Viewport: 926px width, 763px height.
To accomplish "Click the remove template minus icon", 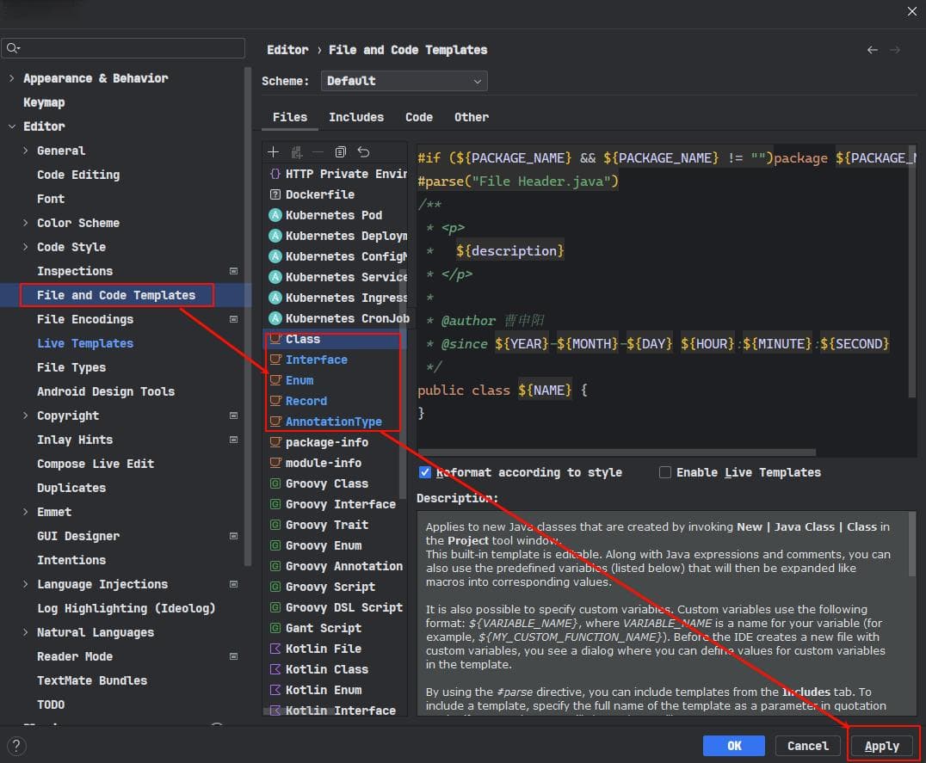I will 318,152.
